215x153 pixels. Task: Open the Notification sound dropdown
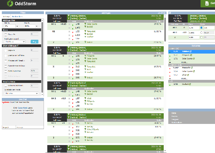(x=15, y=42)
